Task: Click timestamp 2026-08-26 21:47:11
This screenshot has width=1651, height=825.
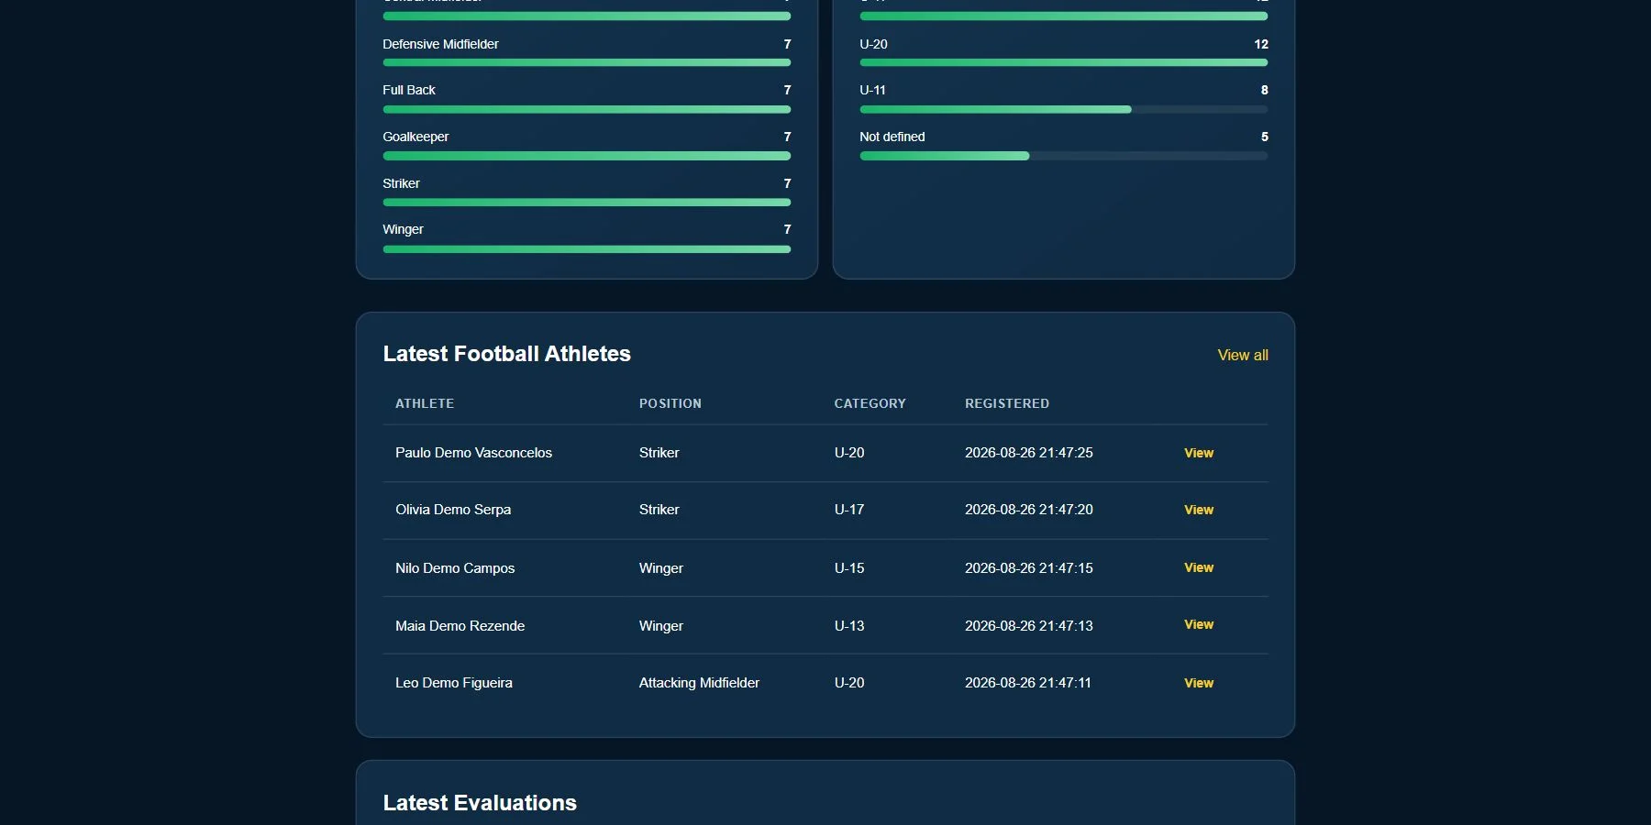Action: [x=1028, y=683]
